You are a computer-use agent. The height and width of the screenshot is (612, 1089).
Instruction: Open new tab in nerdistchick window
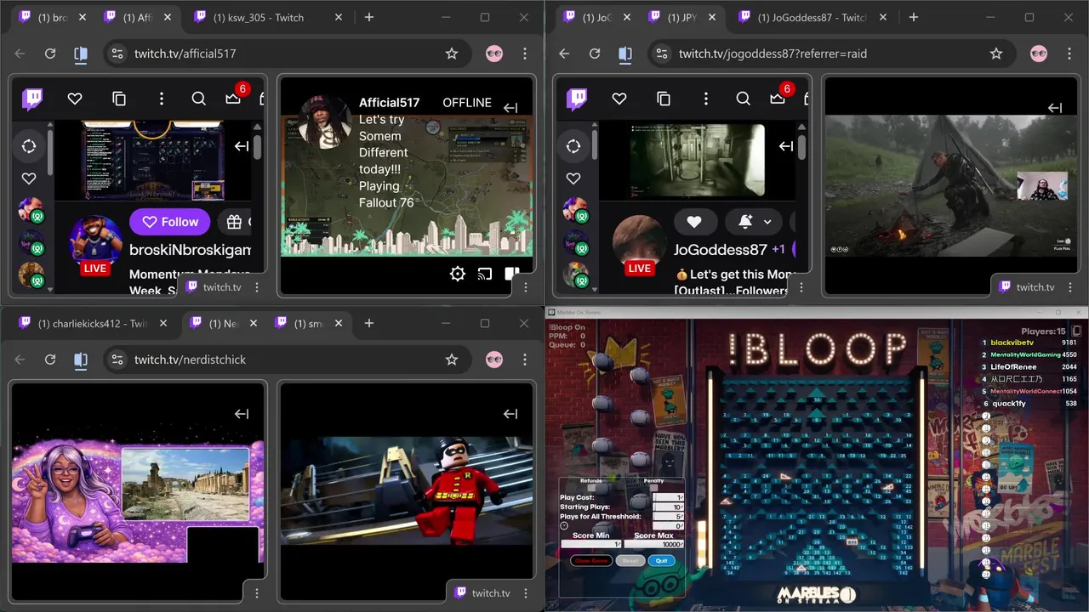368,323
